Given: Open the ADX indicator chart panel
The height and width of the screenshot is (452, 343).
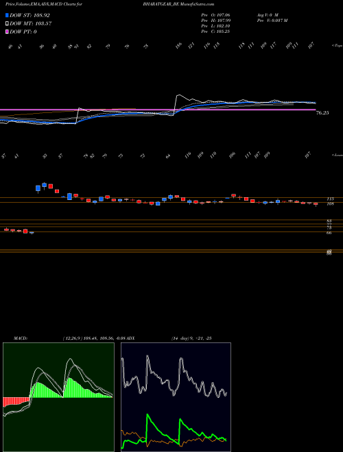Looking at the screenshot, I should click(x=176, y=397).
